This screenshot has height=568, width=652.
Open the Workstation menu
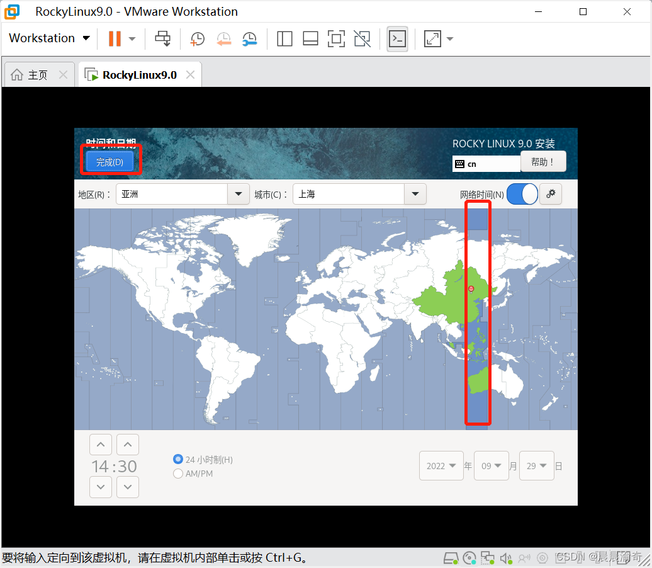pyautogui.click(x=50, y=38)
